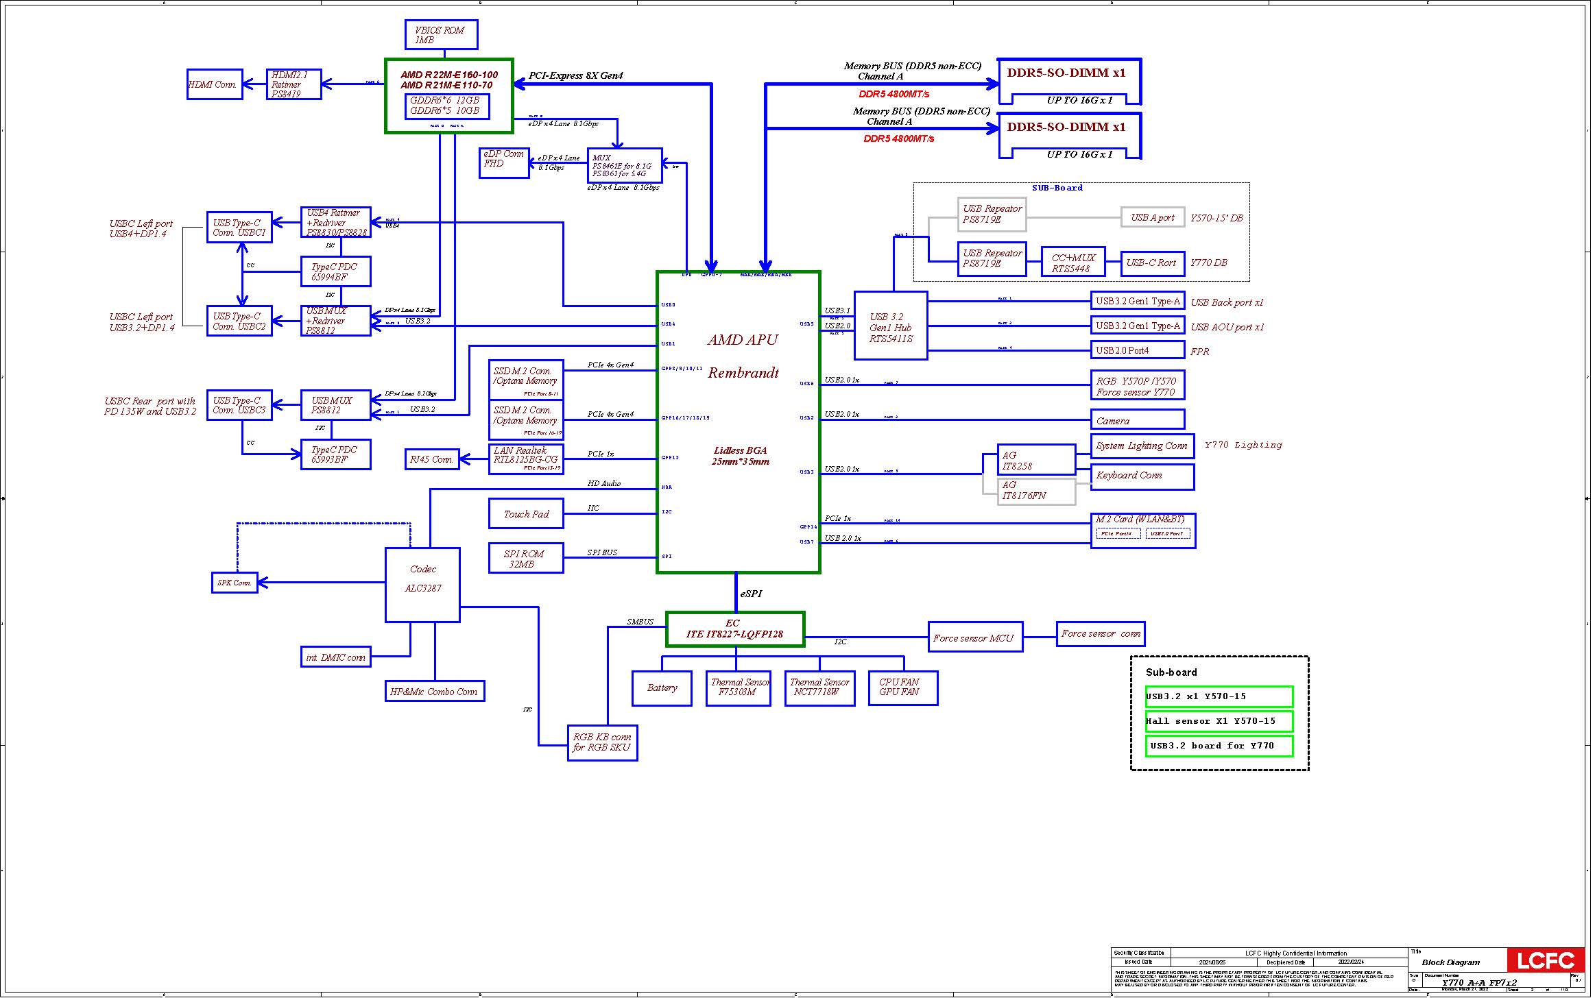Click the Touch Pad block

point(525,514)
